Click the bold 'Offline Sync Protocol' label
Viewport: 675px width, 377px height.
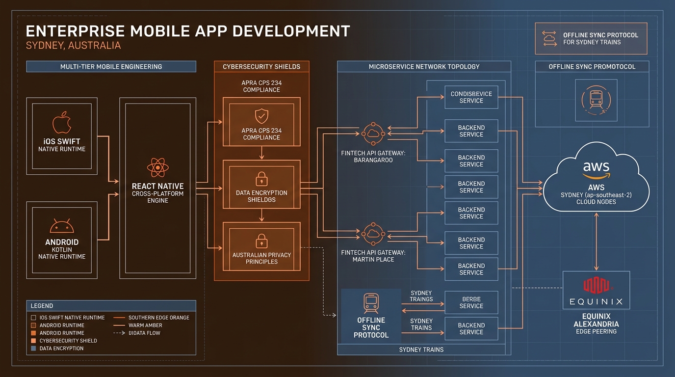point(371,327)
